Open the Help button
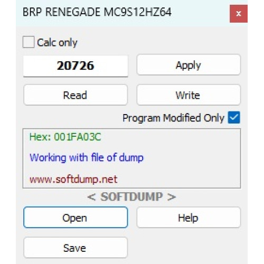The height and width of the screenshot is (264, 264). tap(188, 218)
